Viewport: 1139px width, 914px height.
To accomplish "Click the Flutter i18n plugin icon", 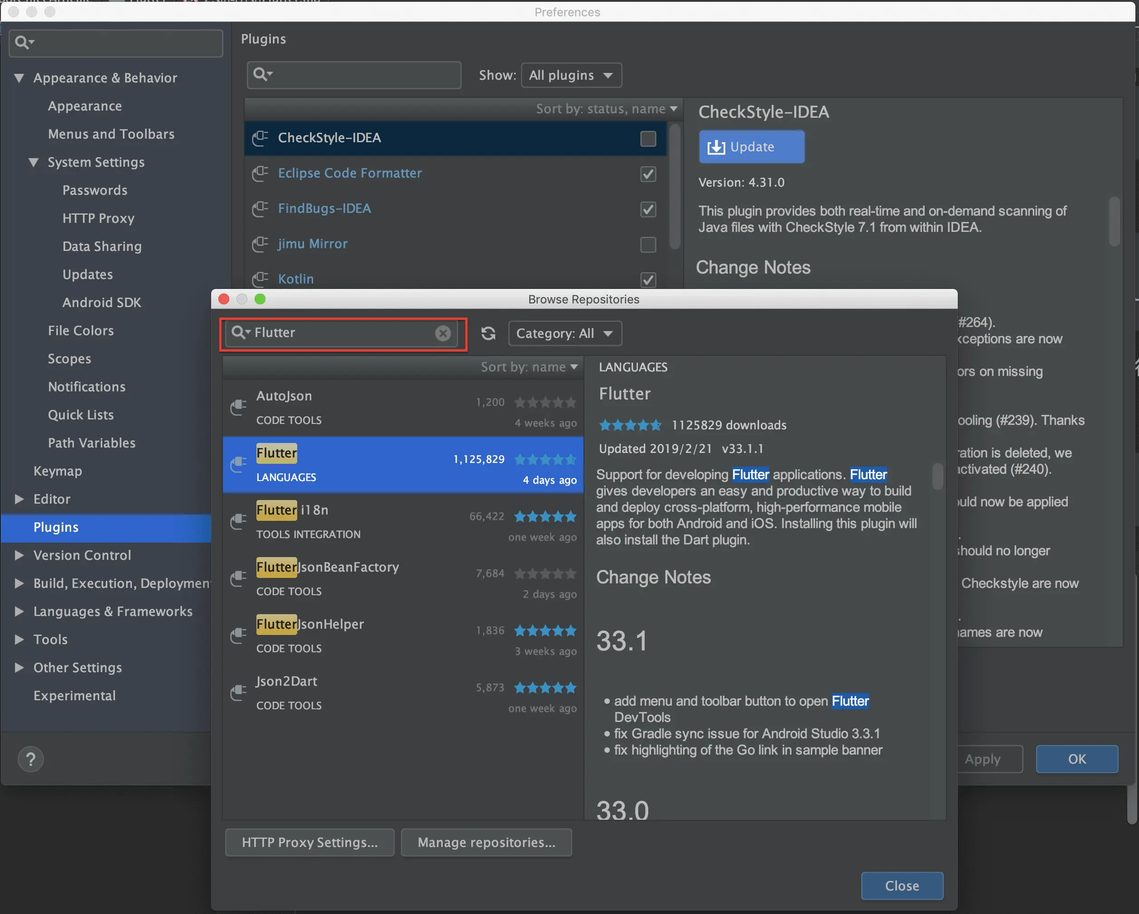I will click(x=239, y=521).
